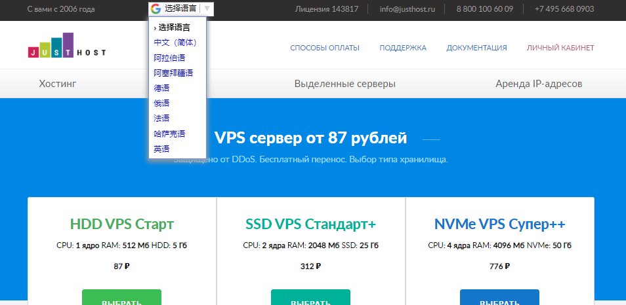Image resolution: width=626 pixels, height=305 pixels.
Task: Select 中文（简体） from language list
Action: point(175,43)
